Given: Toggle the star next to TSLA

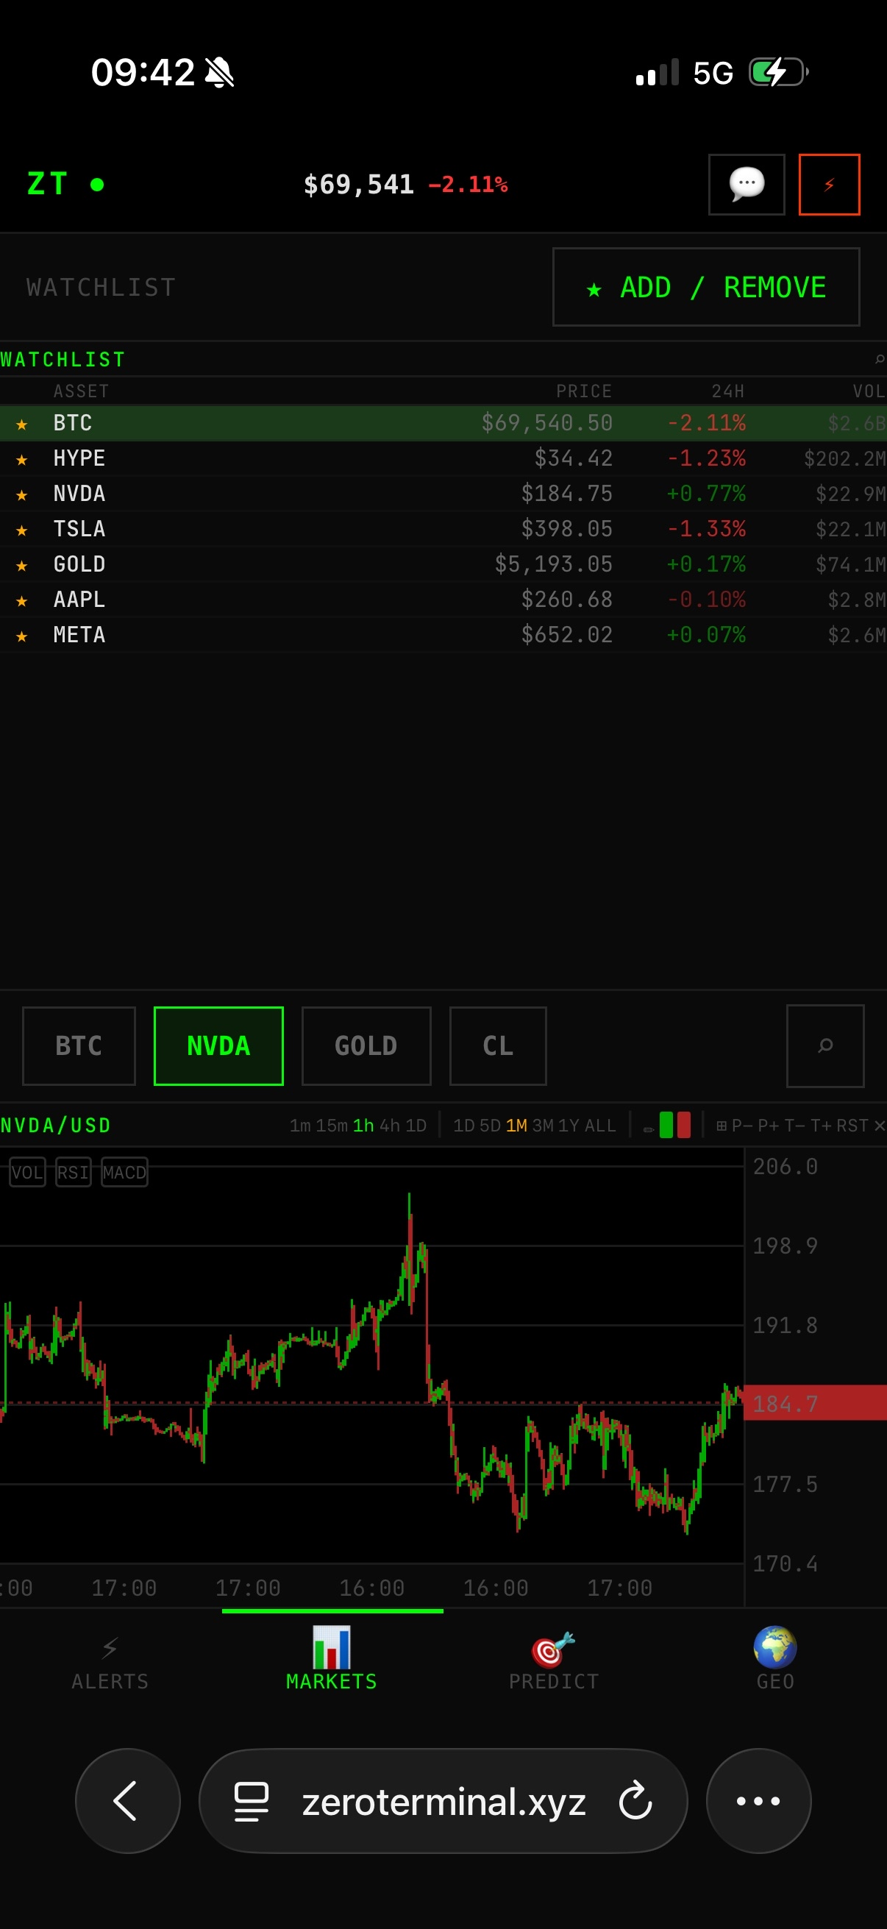Looking at the screenshot, I should point(22,530).
